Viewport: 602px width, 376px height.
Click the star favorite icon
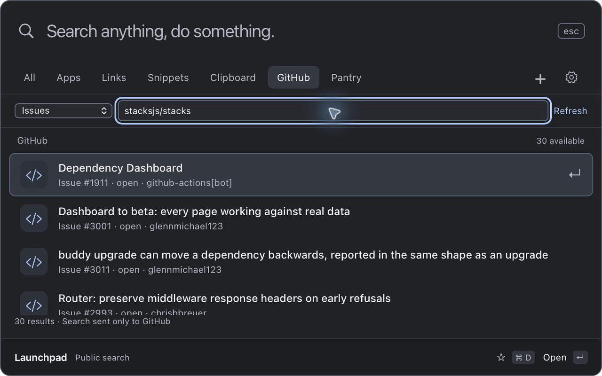pos(501,358)
